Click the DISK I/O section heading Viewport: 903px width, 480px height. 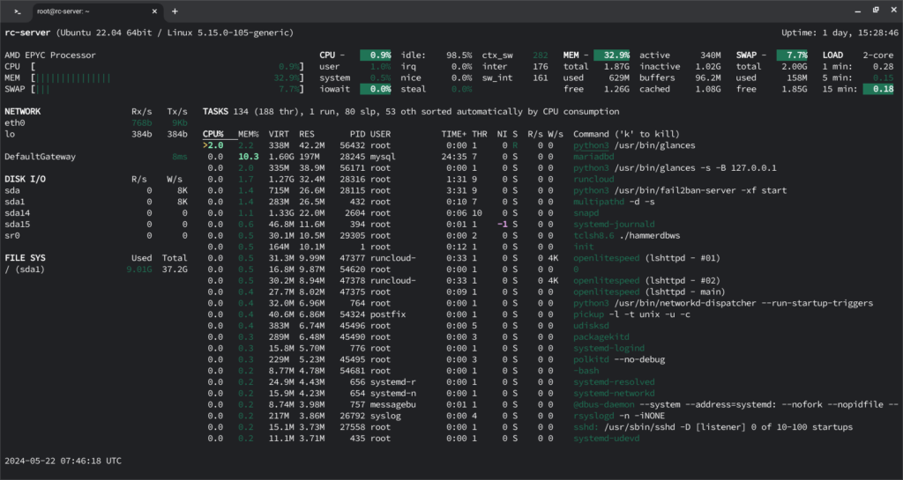coord(25,180)
